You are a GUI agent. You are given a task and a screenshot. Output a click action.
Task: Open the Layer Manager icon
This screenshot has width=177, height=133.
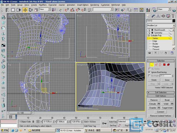point(129,10)
